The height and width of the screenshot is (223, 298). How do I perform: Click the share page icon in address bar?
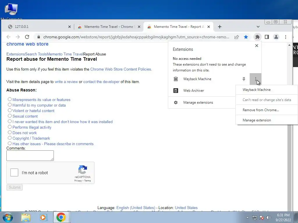pos(237,37)
